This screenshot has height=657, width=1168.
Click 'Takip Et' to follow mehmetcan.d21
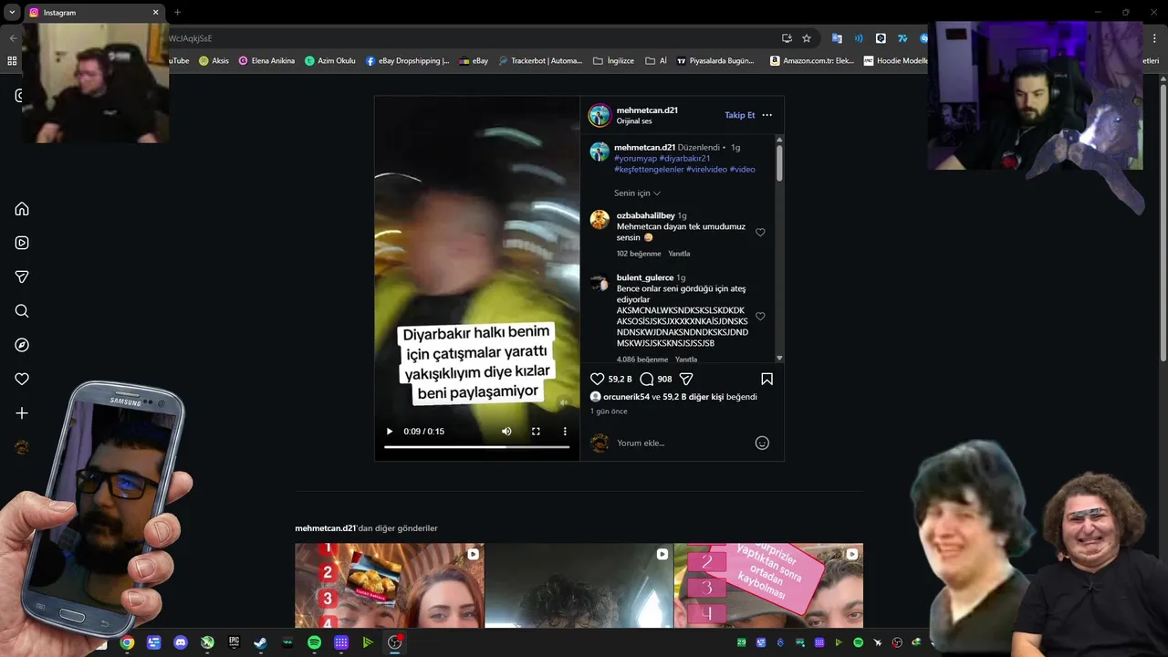[740, 115]
